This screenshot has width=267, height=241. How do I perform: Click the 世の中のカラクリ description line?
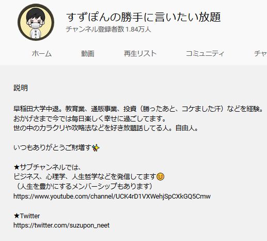pyautogui.click(x=106, y=128)
